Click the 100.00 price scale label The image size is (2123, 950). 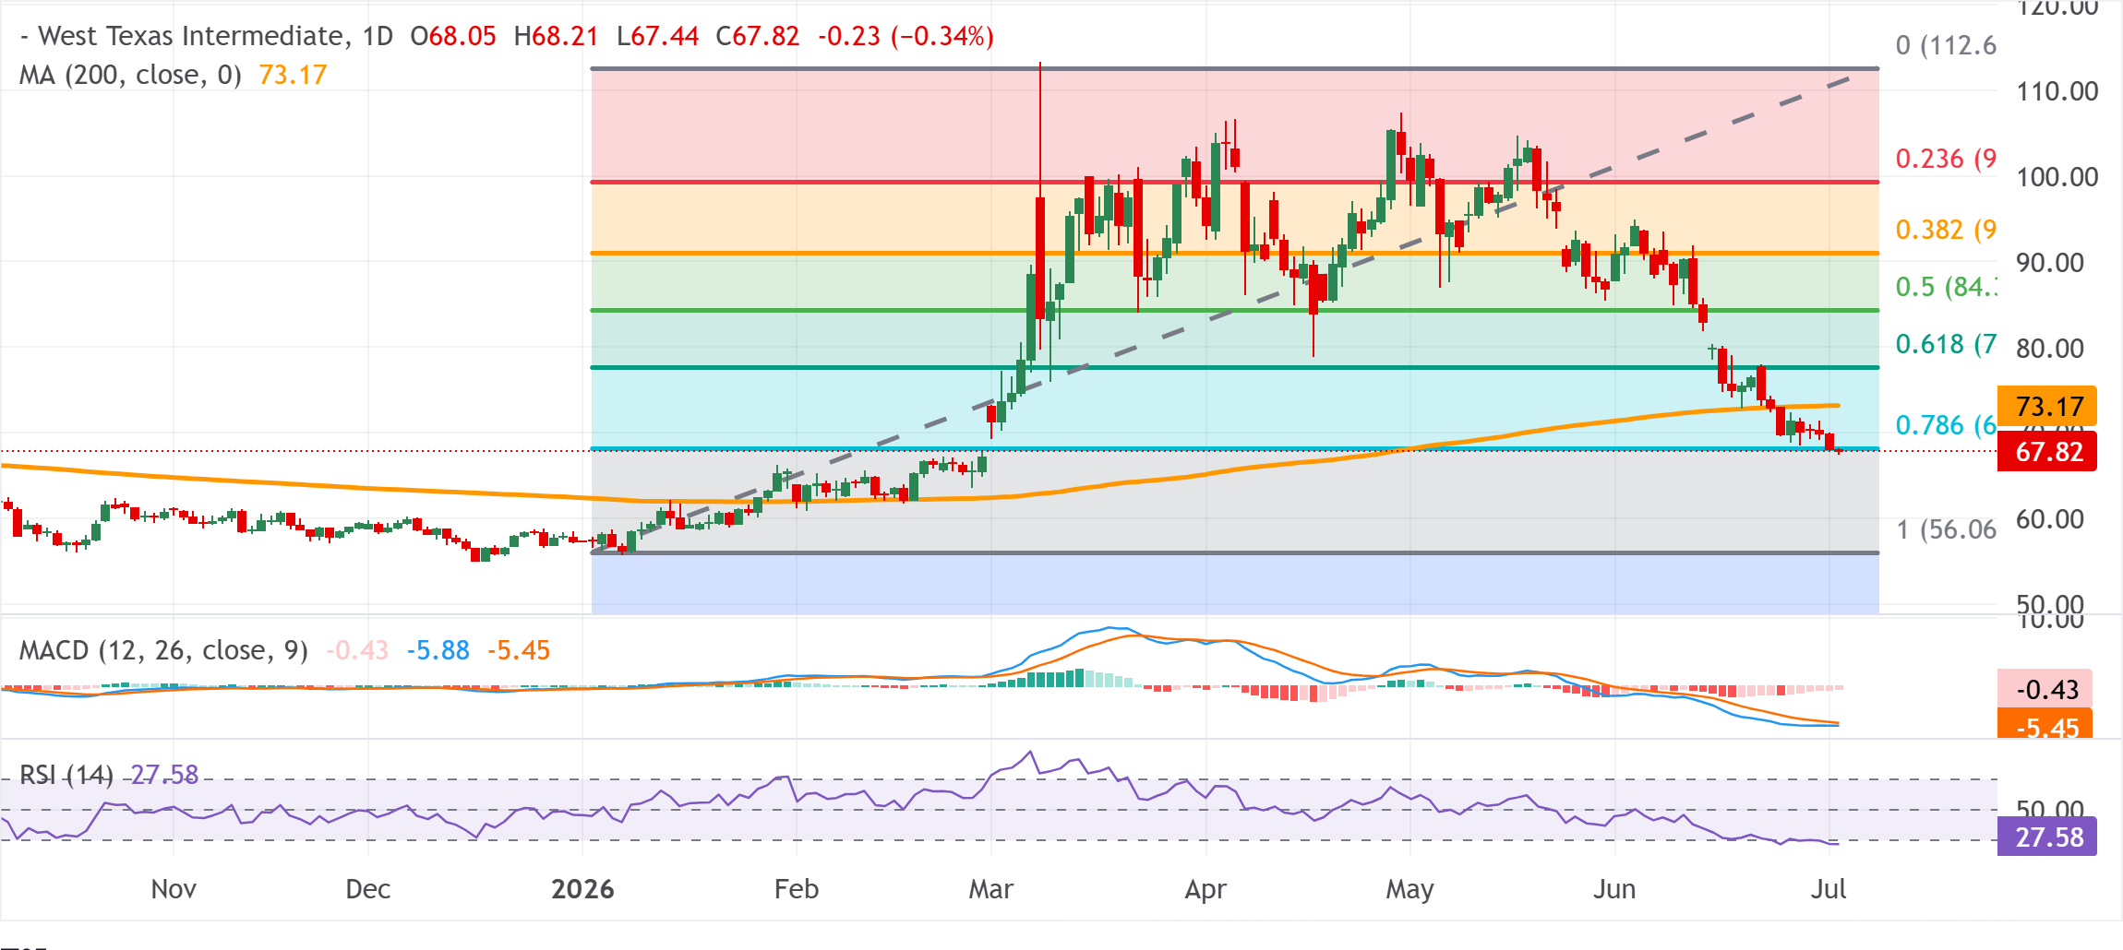coord(2057,177)
